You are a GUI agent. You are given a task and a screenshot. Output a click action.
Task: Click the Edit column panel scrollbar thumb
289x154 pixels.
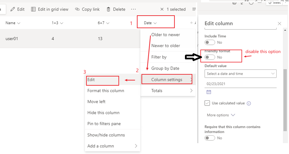point(285,100)
